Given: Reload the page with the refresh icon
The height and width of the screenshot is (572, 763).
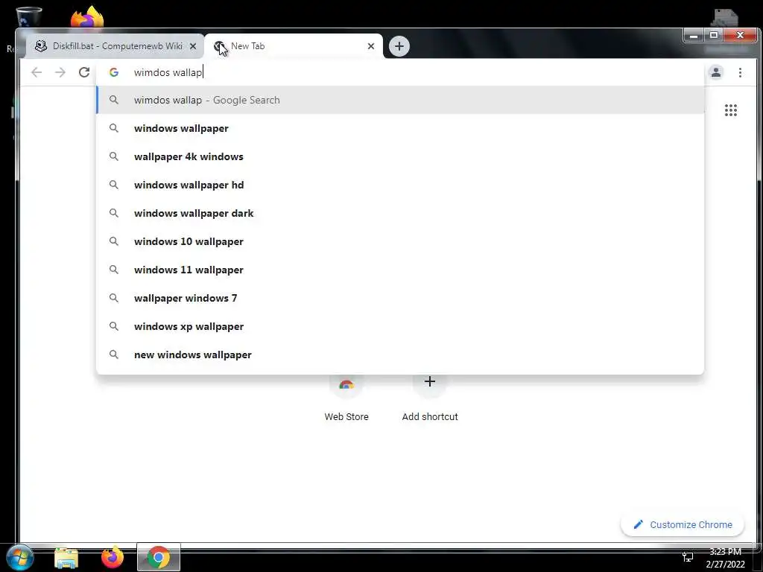Looking at the screenshot, I should point(84,72).
